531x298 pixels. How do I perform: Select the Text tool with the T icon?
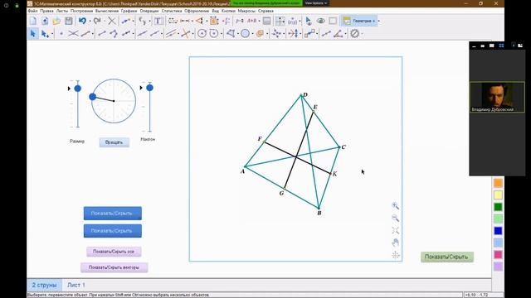point(158,21)
